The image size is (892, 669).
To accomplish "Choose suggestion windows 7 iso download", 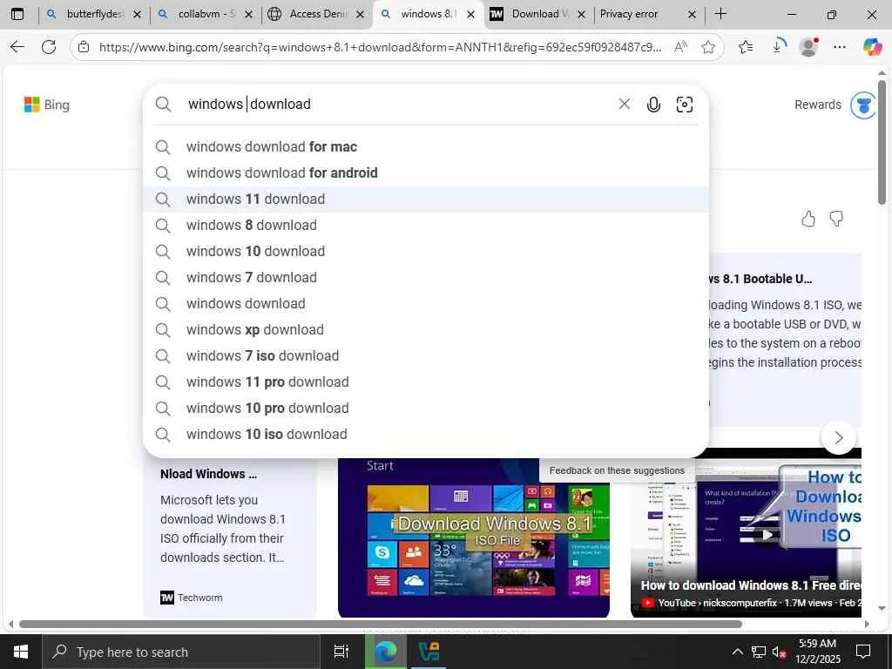I will click(425, 356).
